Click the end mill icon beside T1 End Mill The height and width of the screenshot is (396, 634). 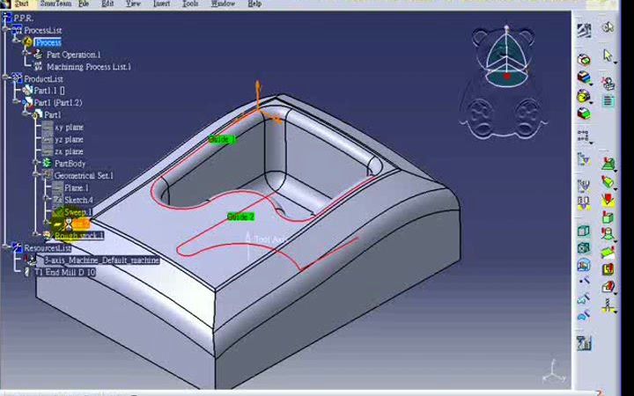point(27,272)
